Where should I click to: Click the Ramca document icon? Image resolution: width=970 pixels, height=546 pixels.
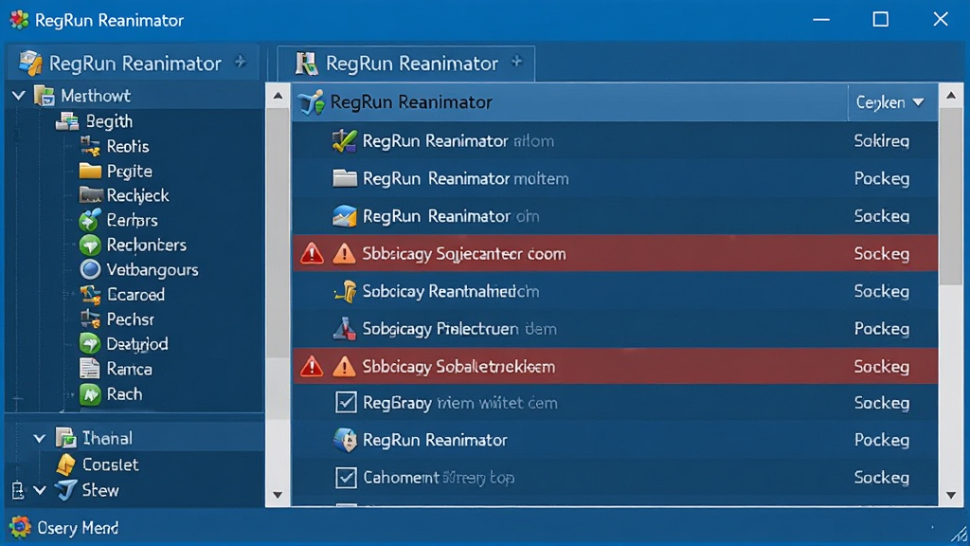click(x=90, y=369)
